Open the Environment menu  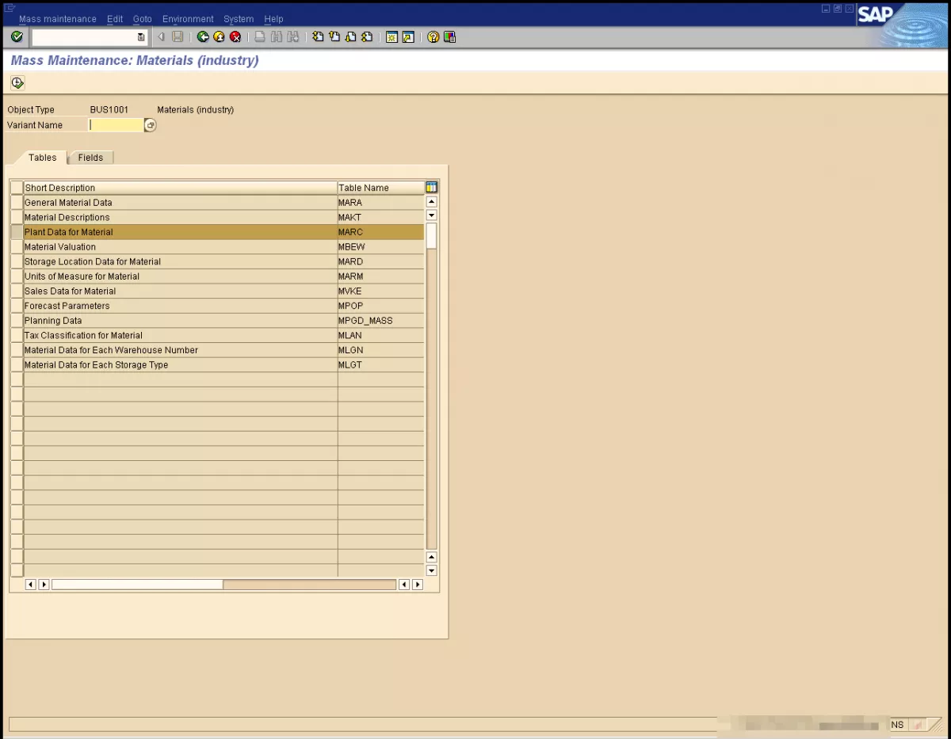coord(188,19)
